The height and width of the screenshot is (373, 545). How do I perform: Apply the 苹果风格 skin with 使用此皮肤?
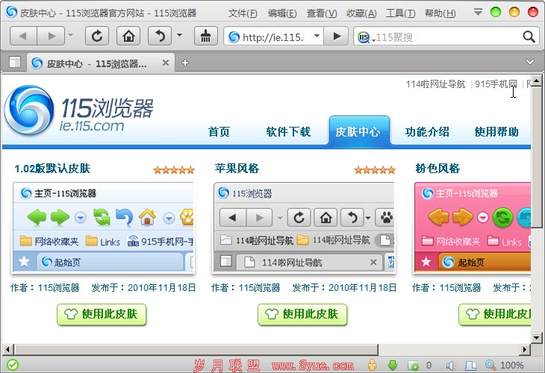click(302, 314)
